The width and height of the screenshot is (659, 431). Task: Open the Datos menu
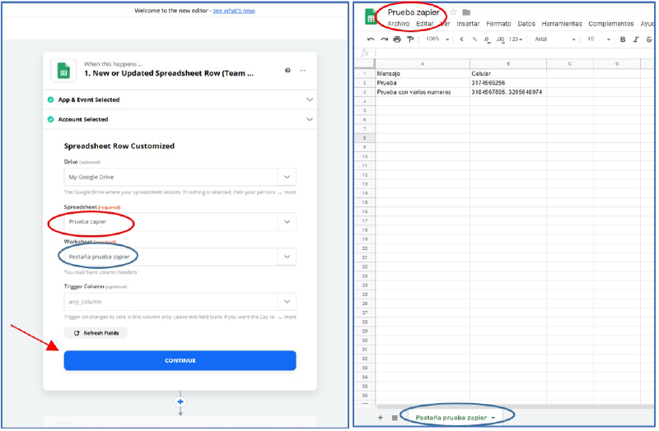526,24
